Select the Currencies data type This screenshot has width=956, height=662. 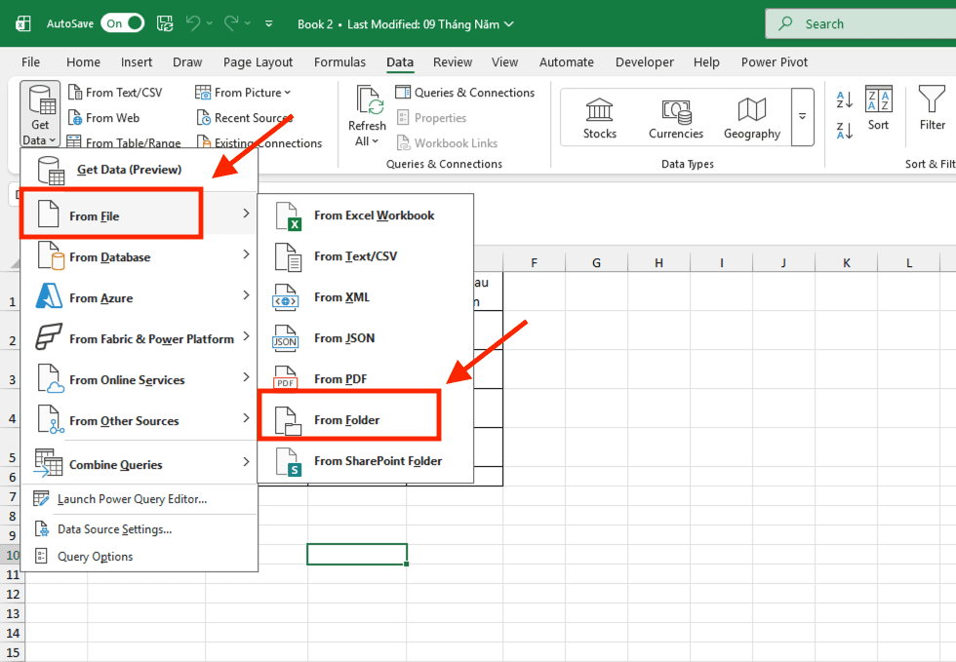(675, 118)
